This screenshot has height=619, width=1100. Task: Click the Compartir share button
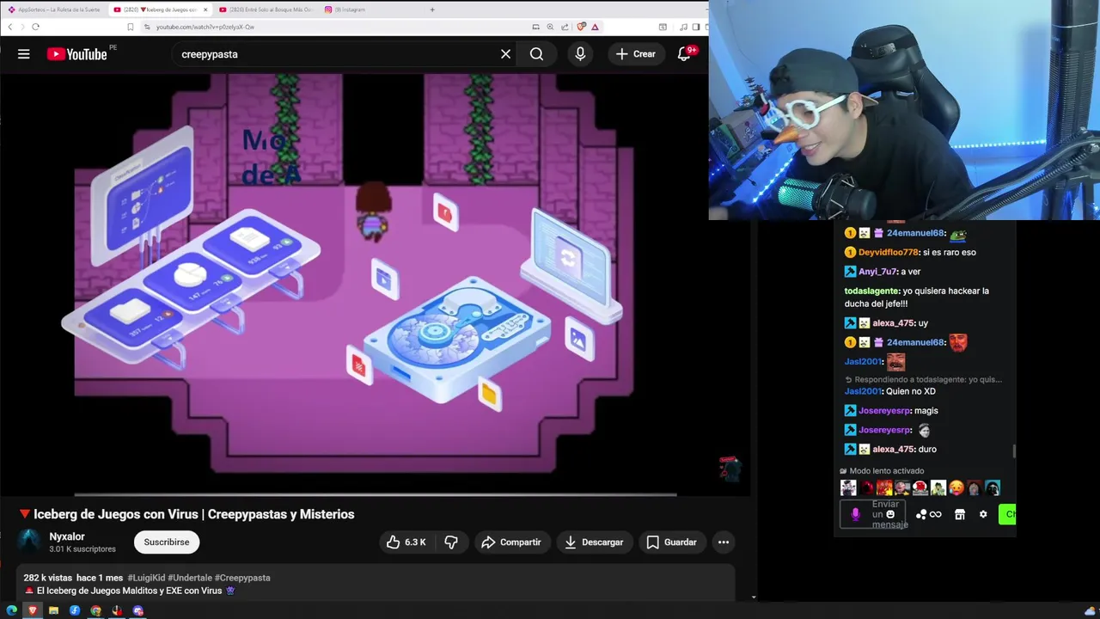511,542
